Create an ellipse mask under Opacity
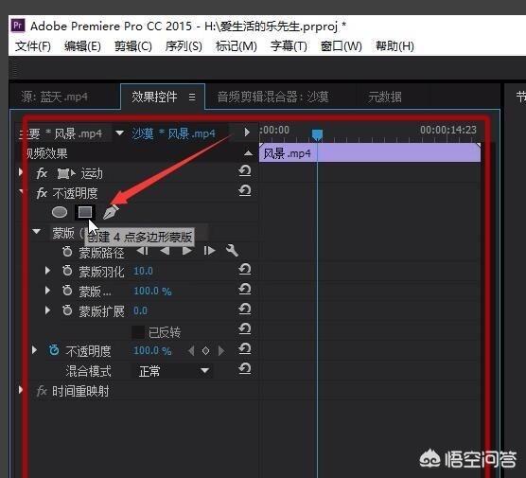Image resolution: width=526 pixels, height=478 pixels. coord(60,212)
